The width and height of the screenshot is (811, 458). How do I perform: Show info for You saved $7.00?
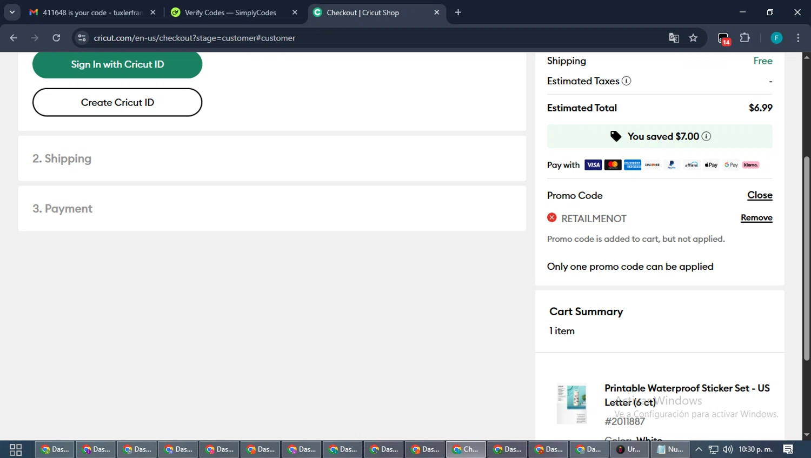coord(706,136)
